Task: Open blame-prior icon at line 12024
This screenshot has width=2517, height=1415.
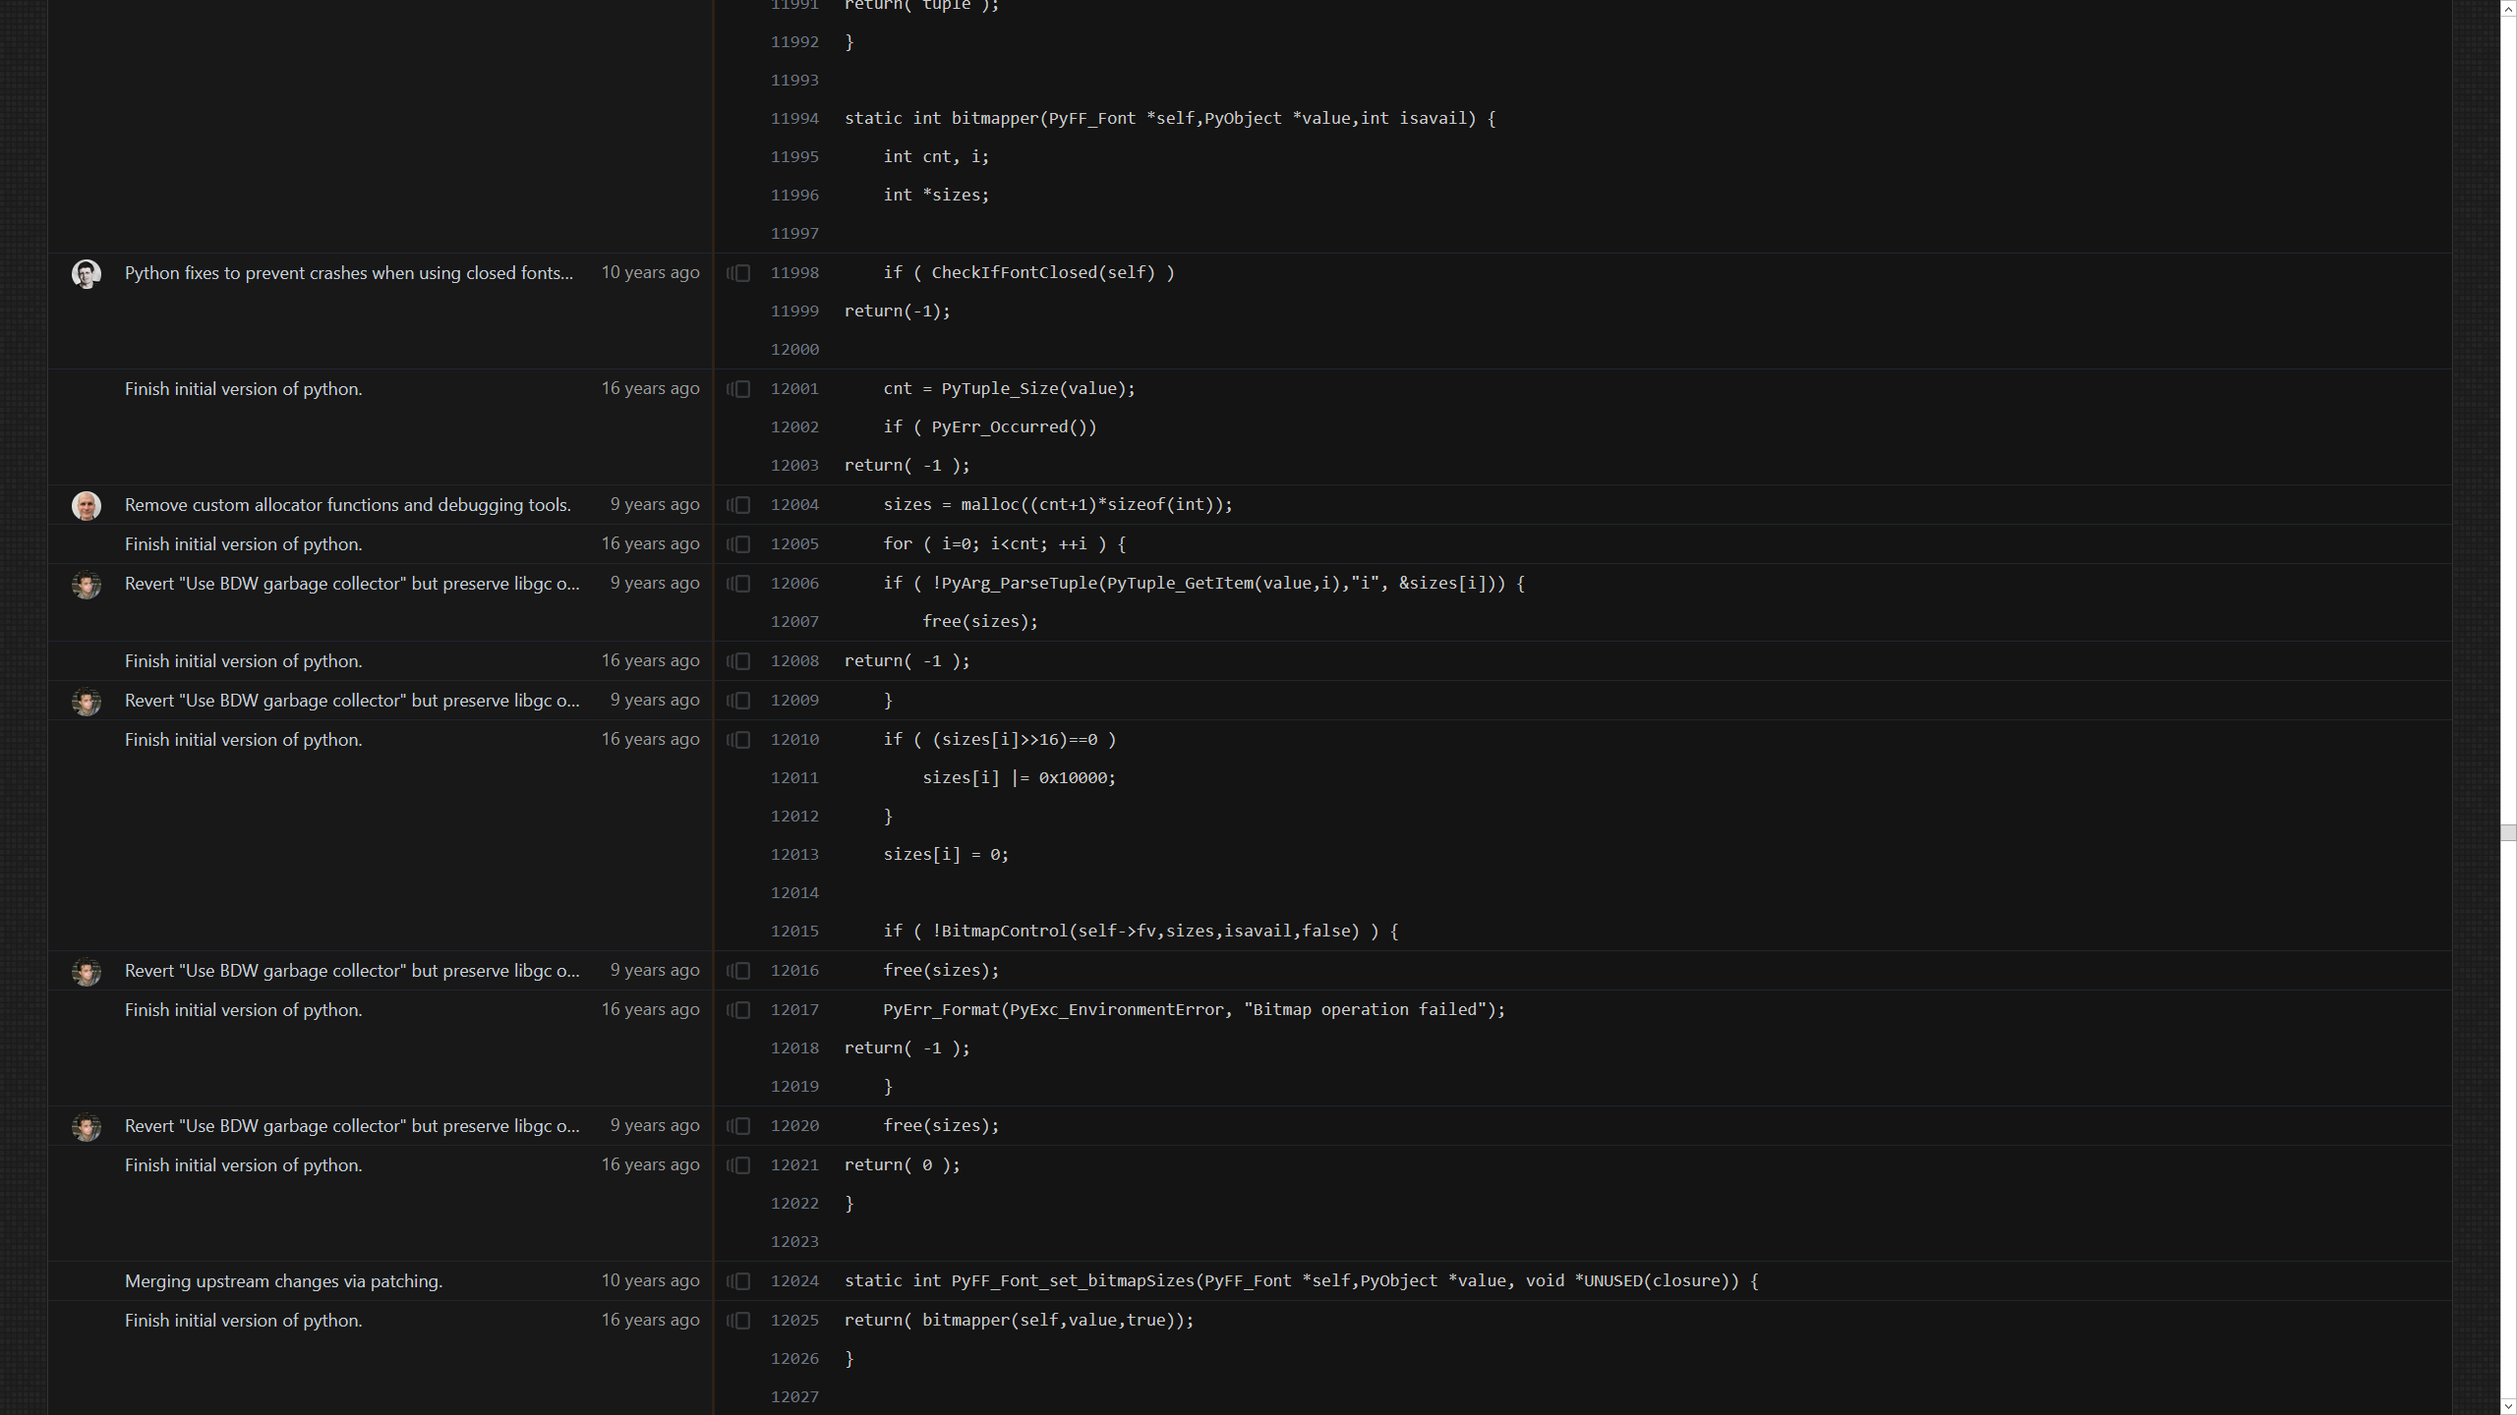Action: tap(738, 1281)
